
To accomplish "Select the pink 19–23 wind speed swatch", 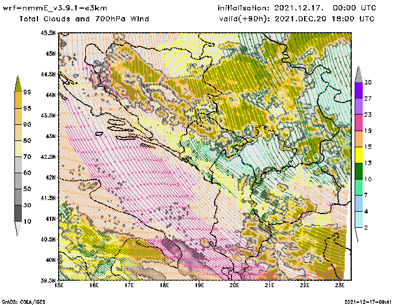I will [359, 123].
